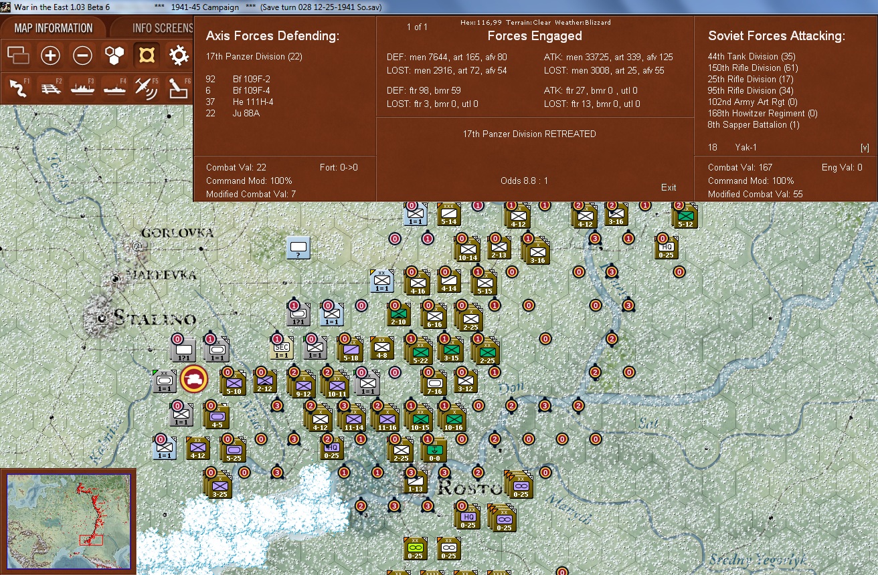Click '150th Rifle Division (61)' entry

point(753,68)
